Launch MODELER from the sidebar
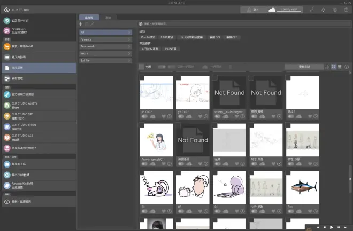 tap(7, 31)
